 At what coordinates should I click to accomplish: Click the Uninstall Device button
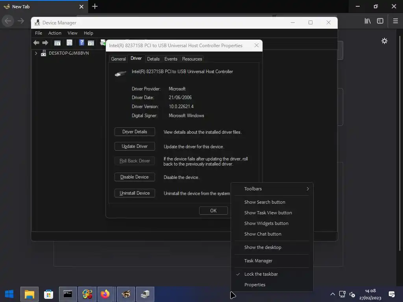point(135,193)
